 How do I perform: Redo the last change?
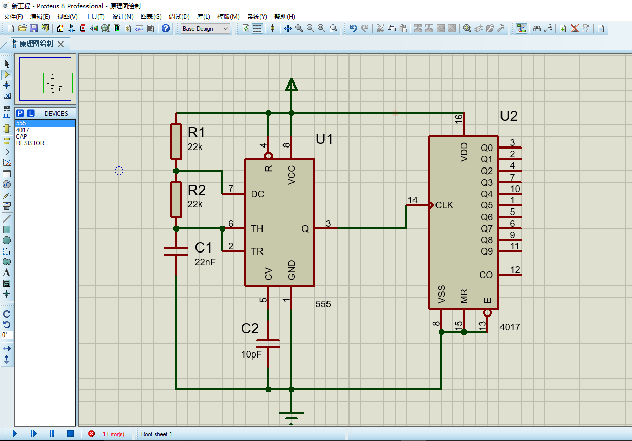point(365,29)
